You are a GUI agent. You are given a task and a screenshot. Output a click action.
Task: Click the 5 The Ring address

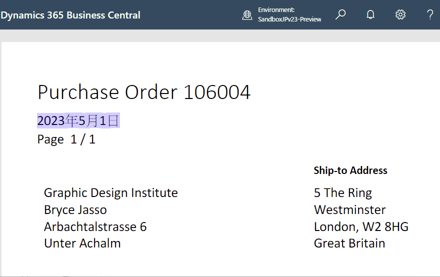(x=343, y=193)
